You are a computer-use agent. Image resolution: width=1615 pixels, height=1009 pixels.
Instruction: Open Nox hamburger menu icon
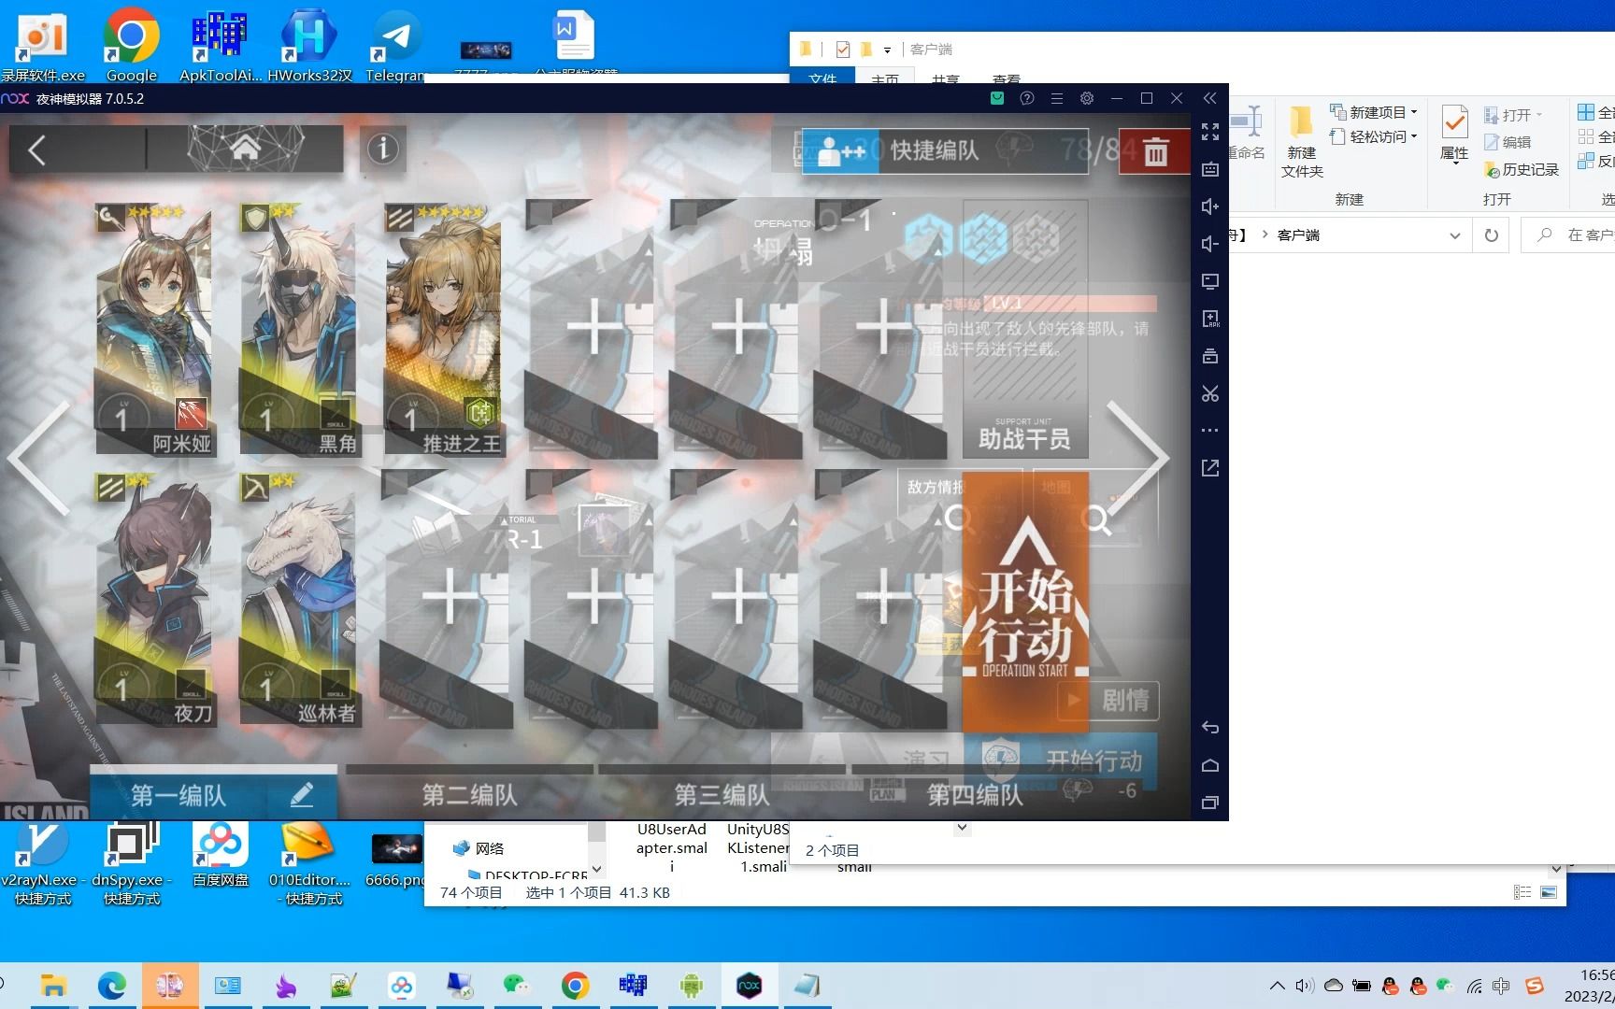pyautogui.click(x=1057, y=98)
